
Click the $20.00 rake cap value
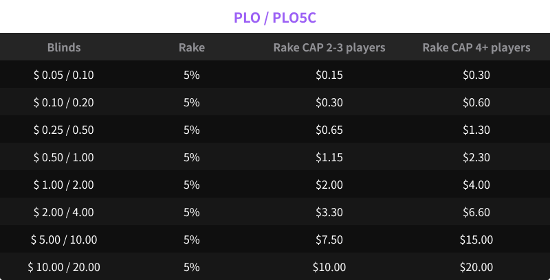[x=476, y=267]
